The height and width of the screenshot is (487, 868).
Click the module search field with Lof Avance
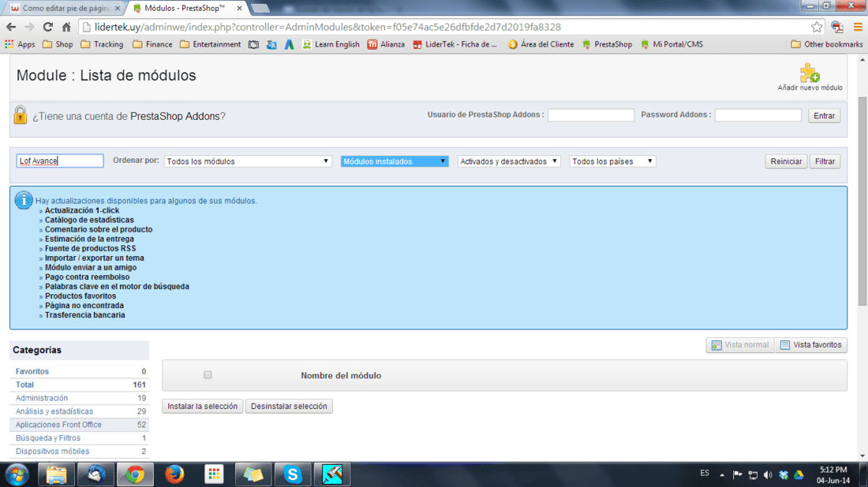pyautogui.click(x=60, y=161)
